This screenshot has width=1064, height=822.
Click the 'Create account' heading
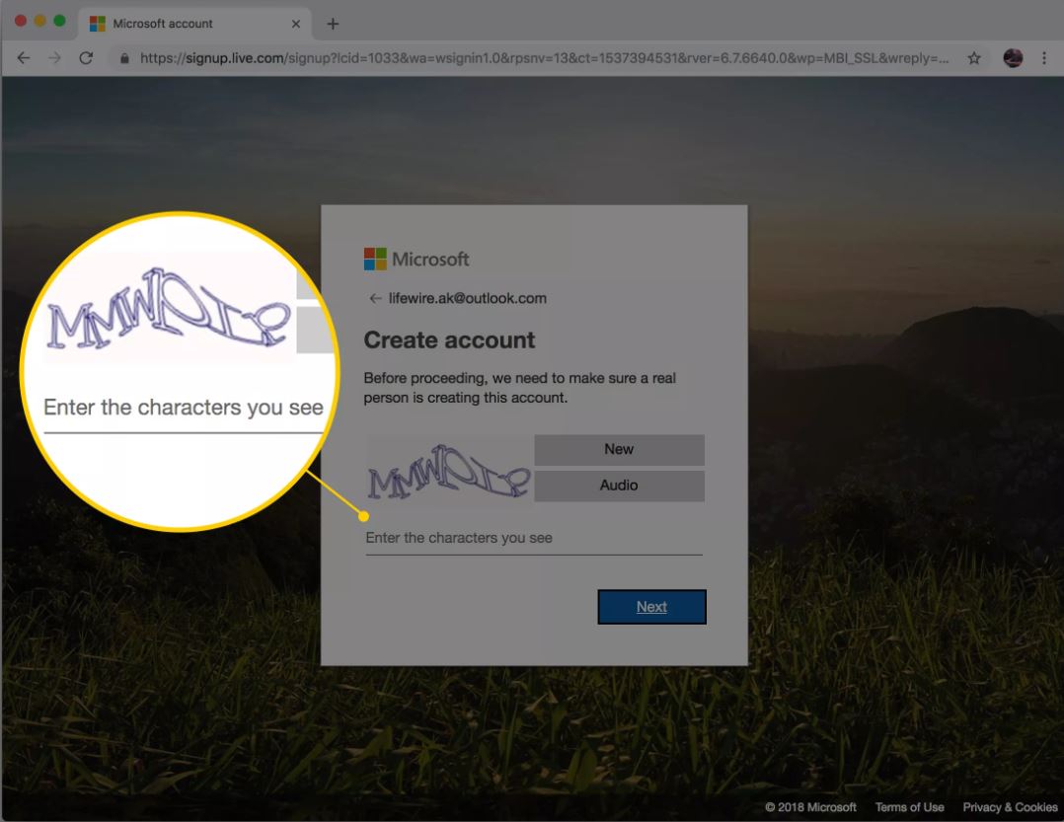tap(449, 339)
